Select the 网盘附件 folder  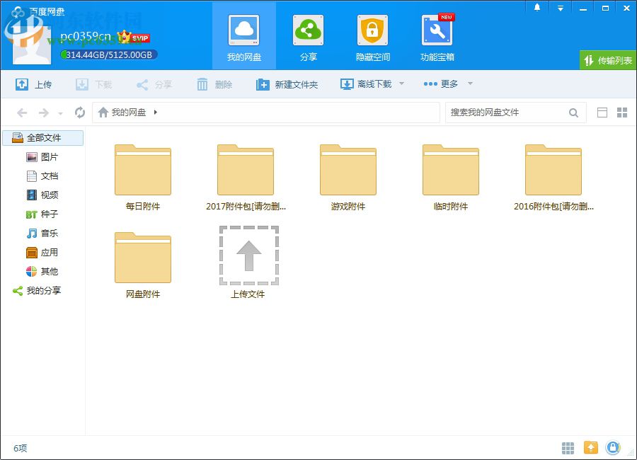tap(142, 265)
